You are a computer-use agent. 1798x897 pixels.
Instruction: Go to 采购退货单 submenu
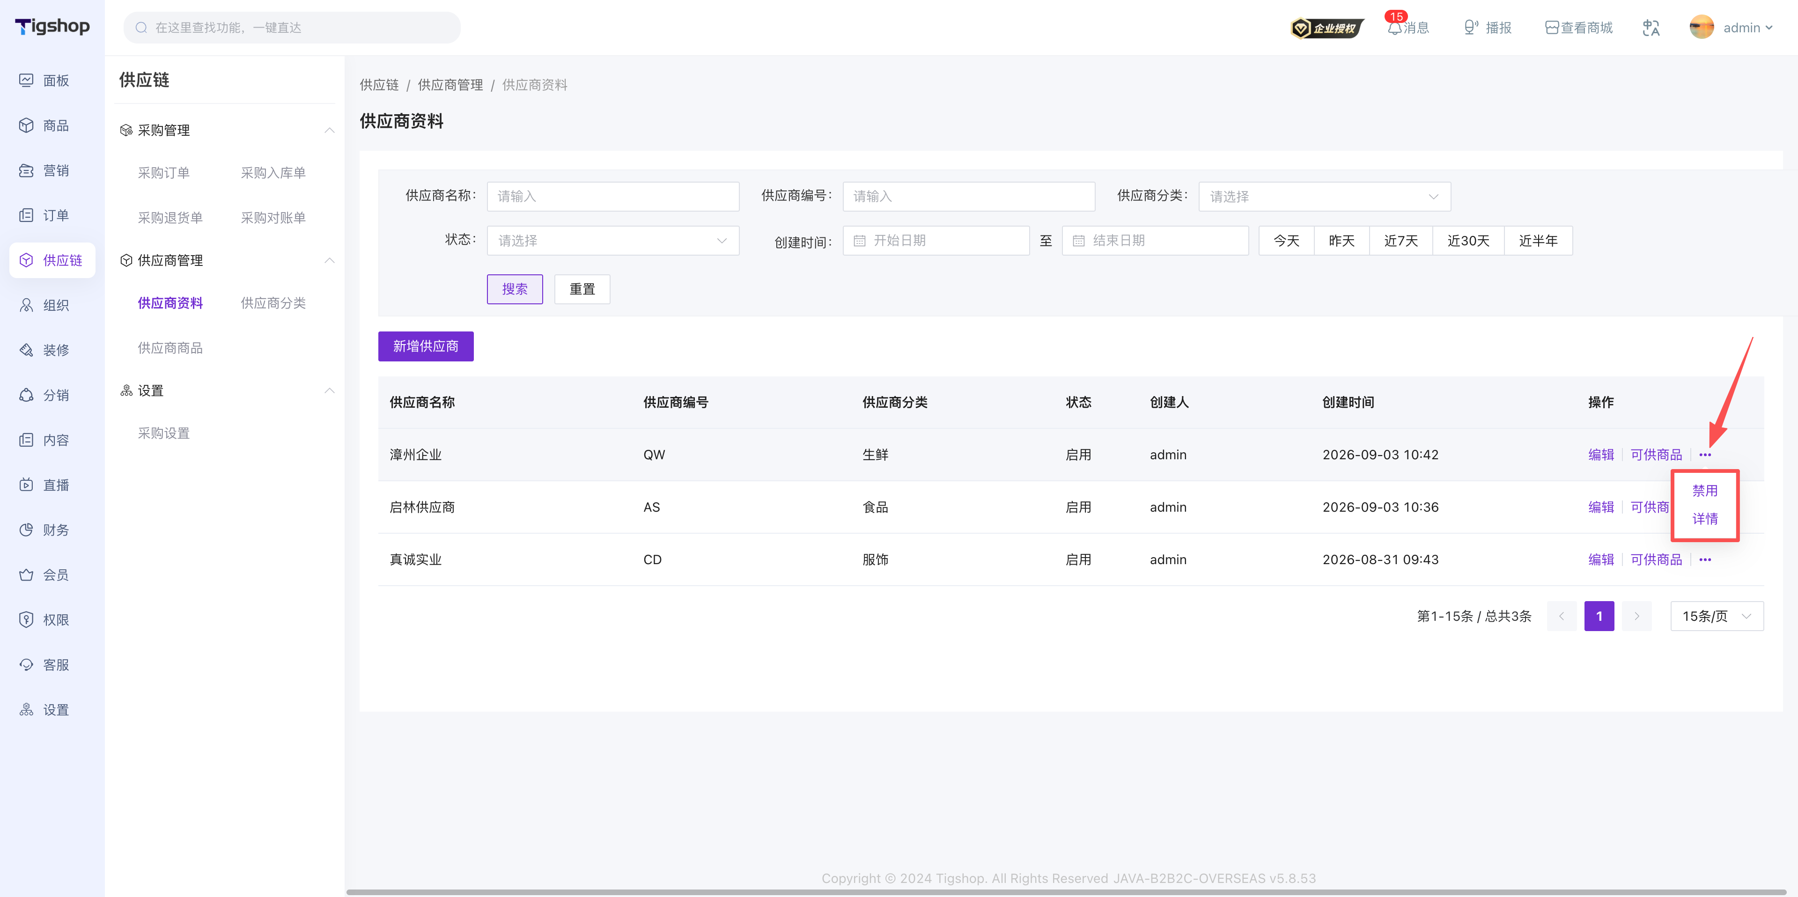pyautogui.click(x=170, y=218)
